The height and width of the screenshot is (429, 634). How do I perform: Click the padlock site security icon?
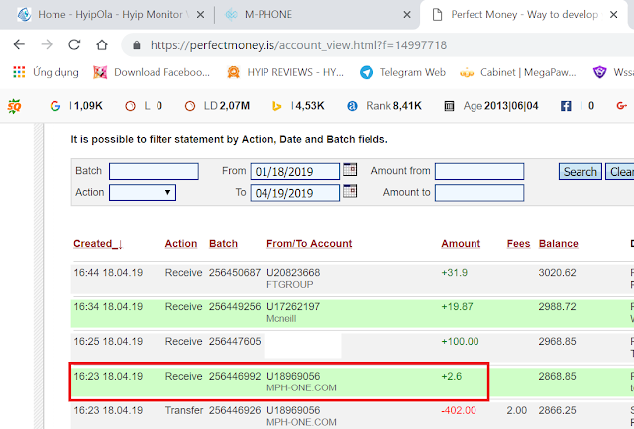coord(137,45)
